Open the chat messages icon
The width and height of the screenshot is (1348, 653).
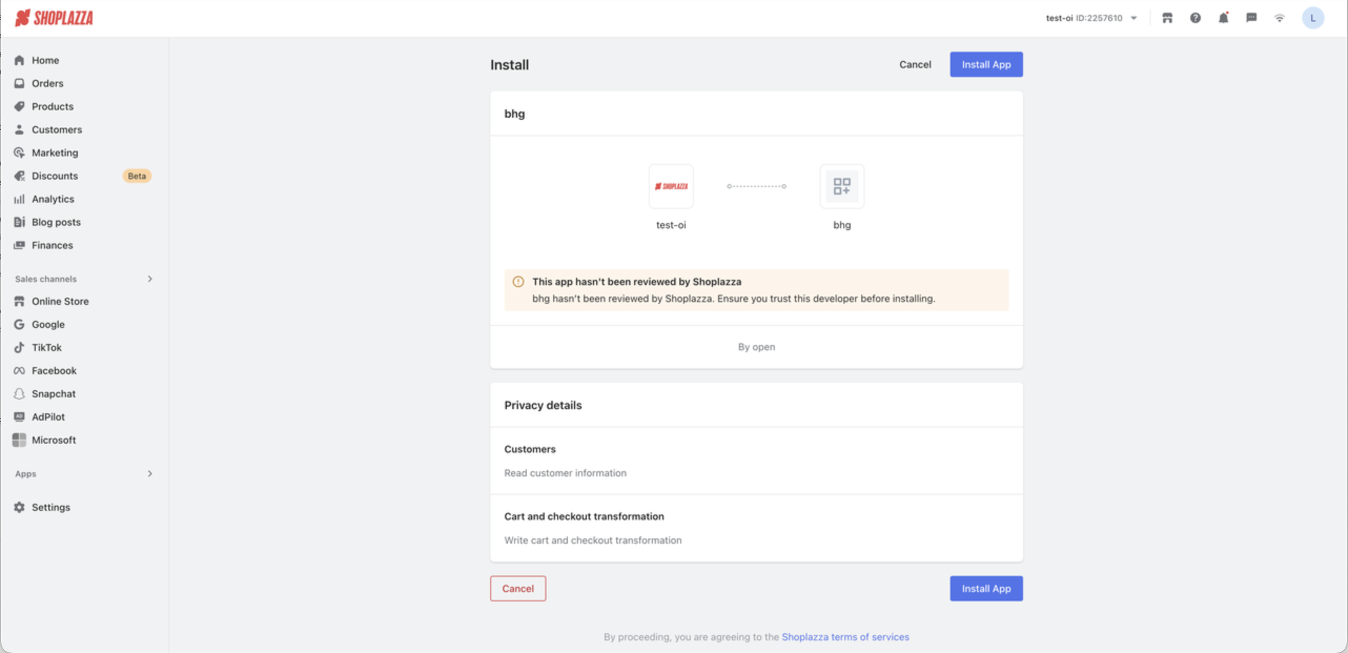pyautogui.click(x=1251, y=18)
